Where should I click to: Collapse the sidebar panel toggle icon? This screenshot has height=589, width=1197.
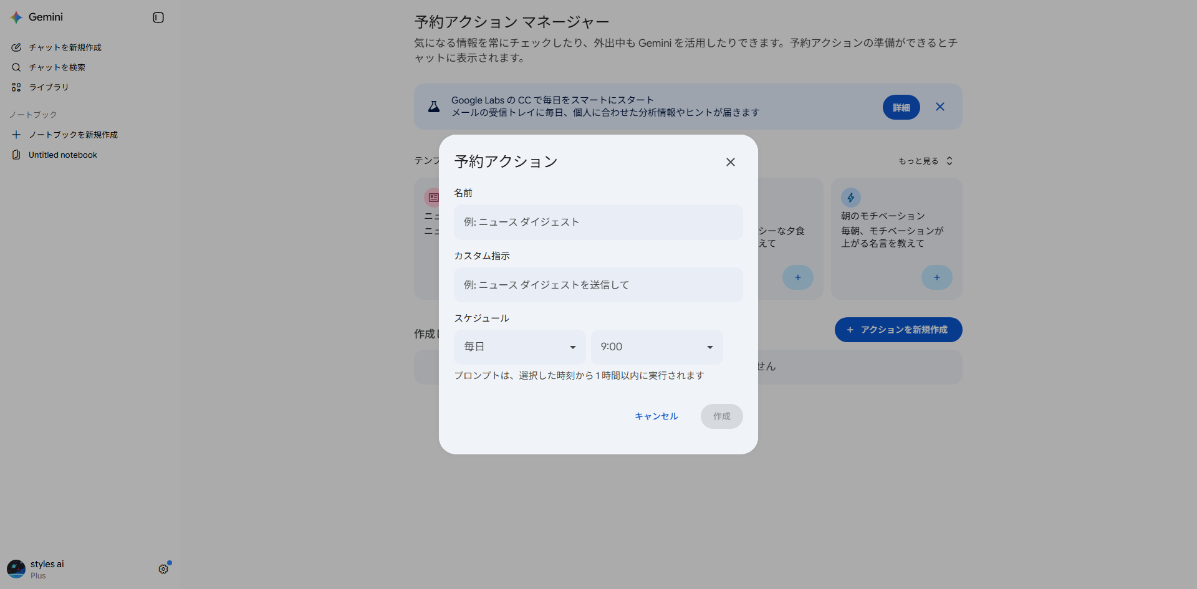pyautogui.click(x=158, y=17)
